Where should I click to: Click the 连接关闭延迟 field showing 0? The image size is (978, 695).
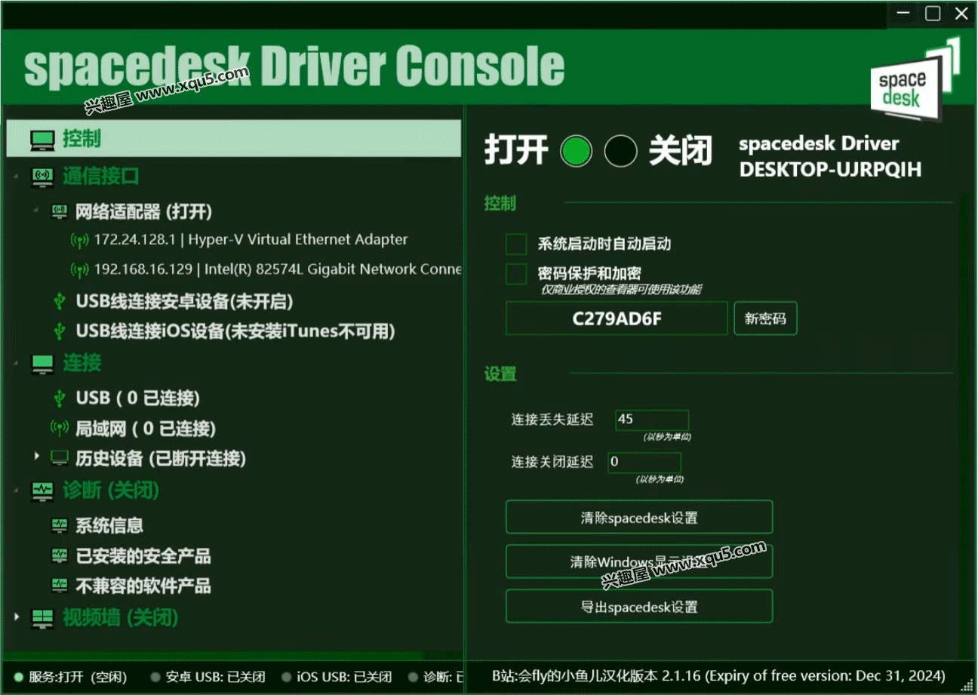click(x=644, y=462)
